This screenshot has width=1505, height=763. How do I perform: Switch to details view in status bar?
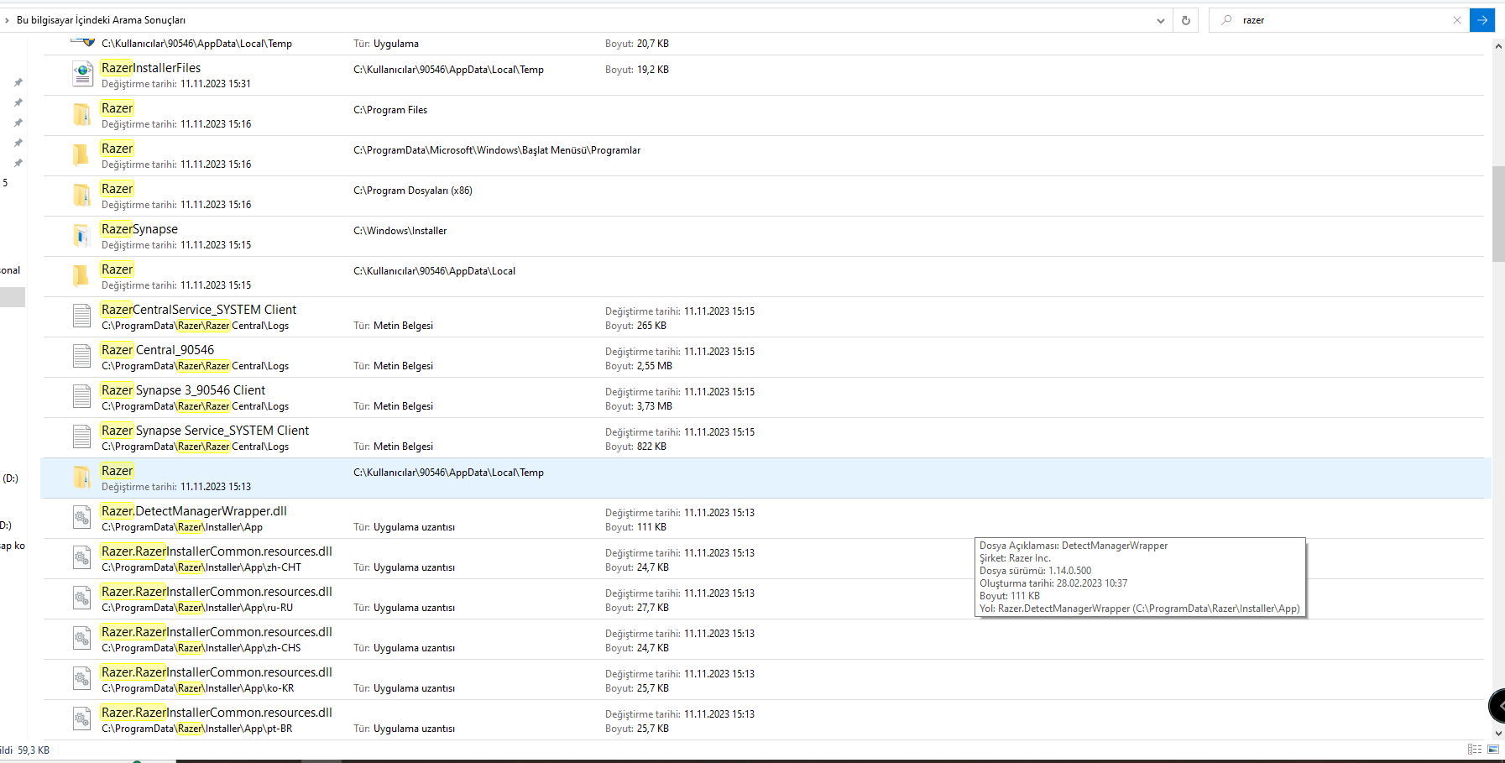tap(1475, 750)
